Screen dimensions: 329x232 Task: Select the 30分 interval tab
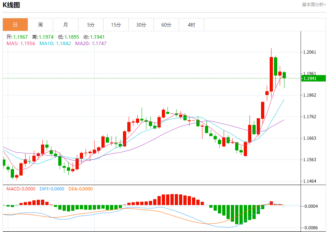pyautogui.click(x=141, y=25)
